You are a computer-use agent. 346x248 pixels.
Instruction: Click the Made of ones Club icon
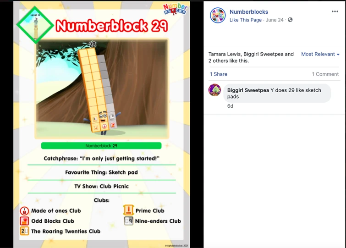pos(24,211)
